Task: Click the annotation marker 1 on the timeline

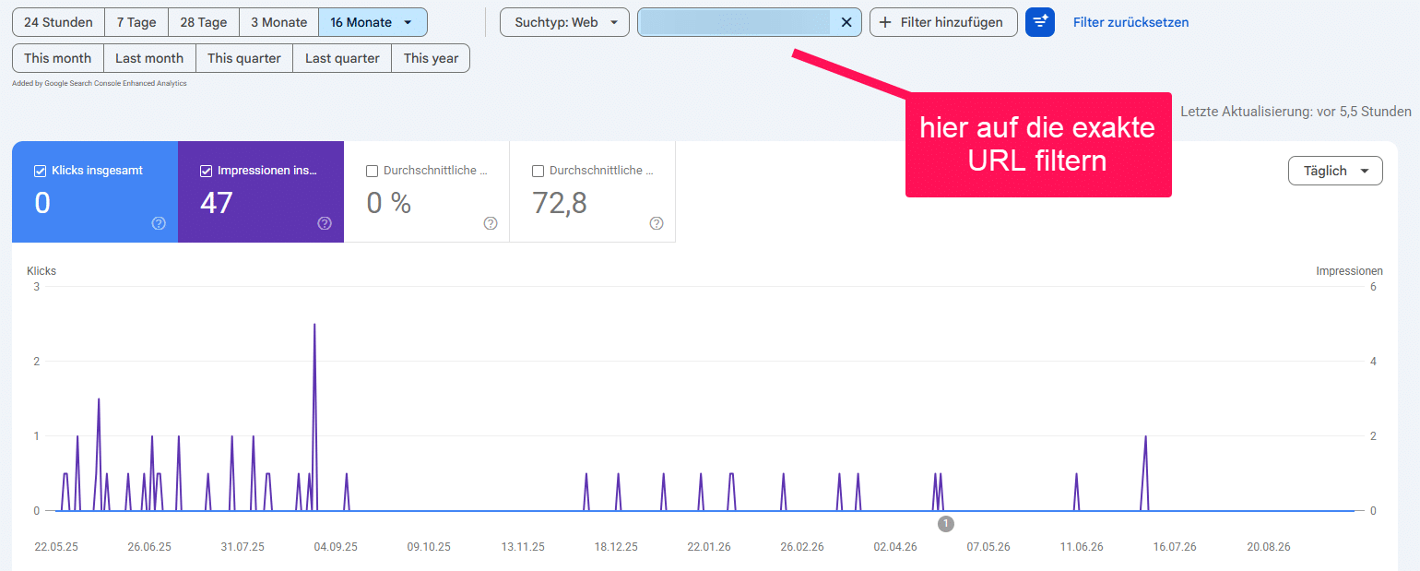Action: pos(945,524)
